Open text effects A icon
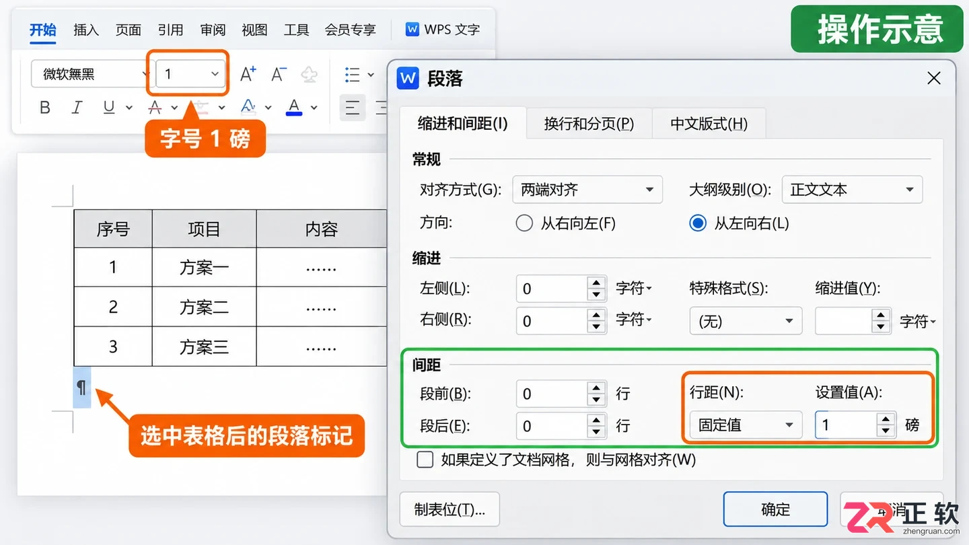 tap(248, 108)
